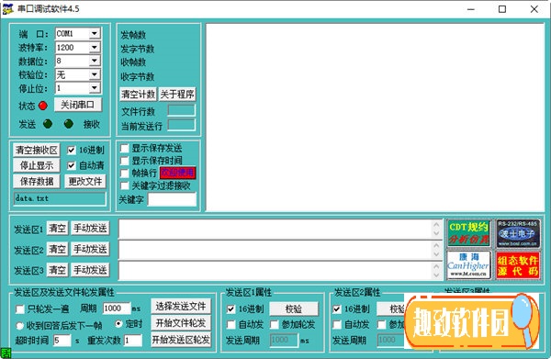Click 手动发送 for 发送区2
Viewport: 551px width, 359px height.
coord(90,249)
